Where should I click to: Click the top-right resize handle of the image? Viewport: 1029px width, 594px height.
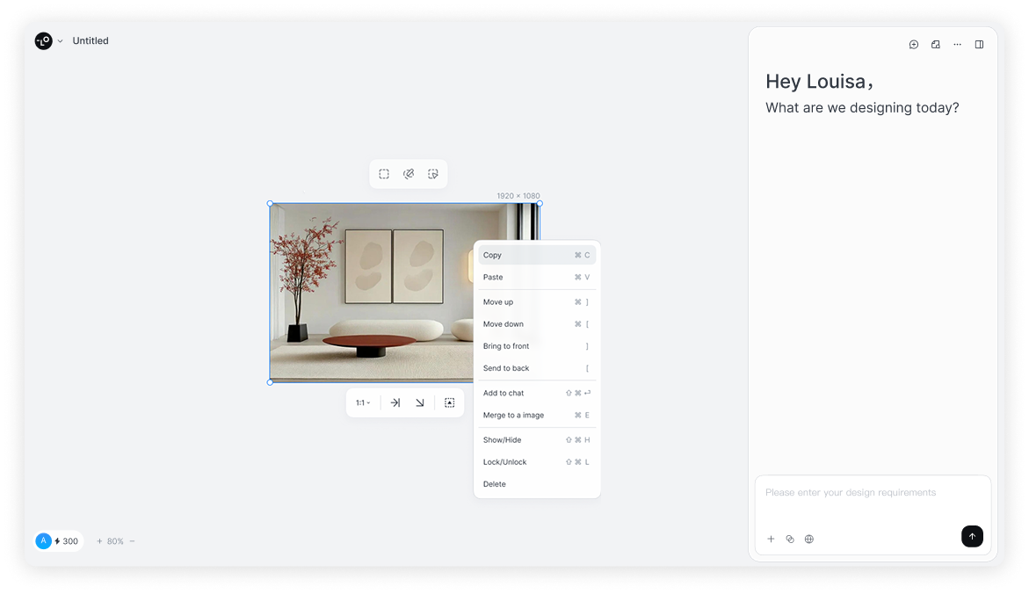(540, 204)
